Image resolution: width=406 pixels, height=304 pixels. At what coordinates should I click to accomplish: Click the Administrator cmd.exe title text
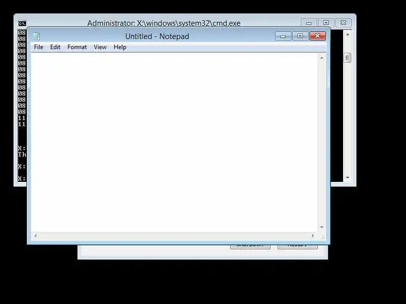tap(163, 23)
